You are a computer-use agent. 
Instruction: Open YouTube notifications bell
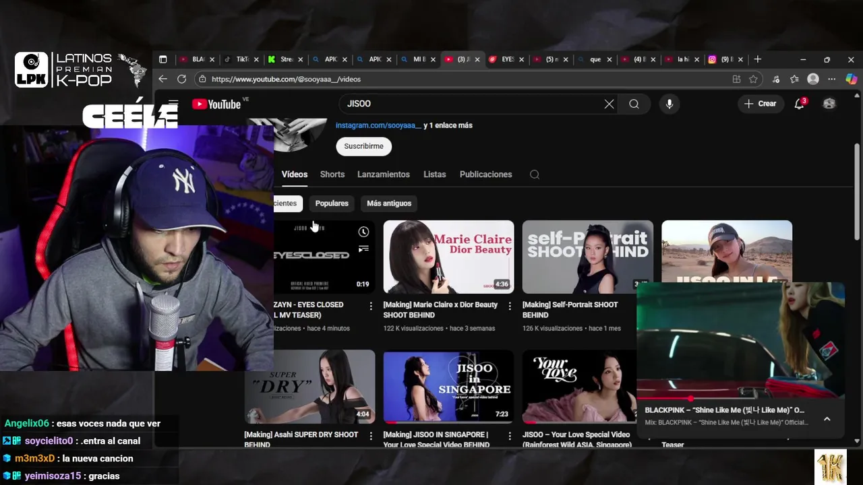pyautogui.click(x=800, y=104)
